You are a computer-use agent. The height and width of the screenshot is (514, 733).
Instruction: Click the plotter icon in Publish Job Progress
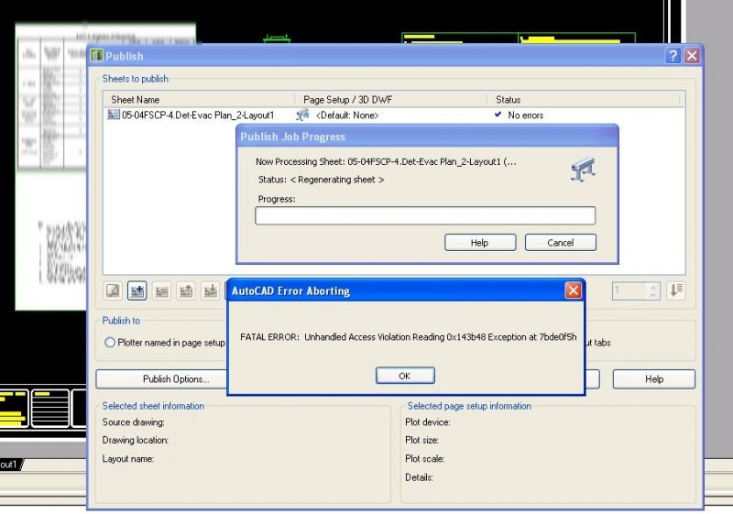tap(583, 169)
